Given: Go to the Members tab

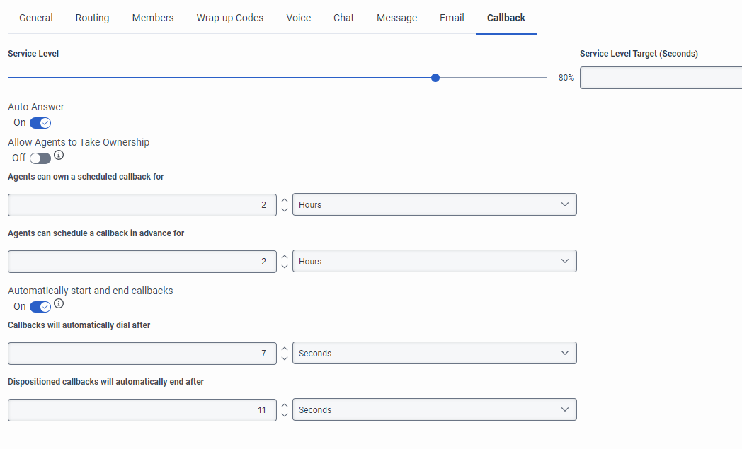Looking at the screenshot, I should 153,18.
